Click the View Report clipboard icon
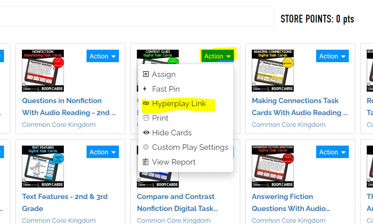 [x=145, y=162]
